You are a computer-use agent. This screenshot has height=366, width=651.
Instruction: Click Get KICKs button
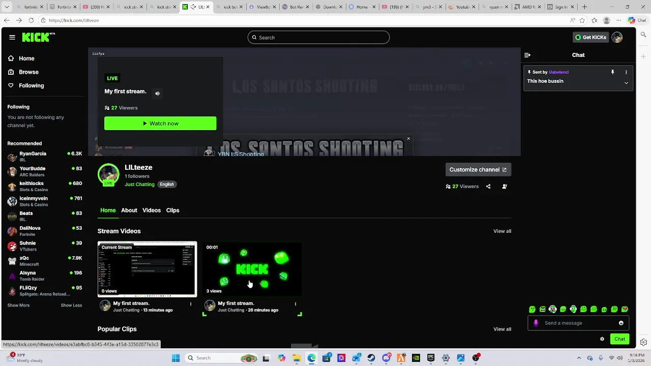(590, 37)
